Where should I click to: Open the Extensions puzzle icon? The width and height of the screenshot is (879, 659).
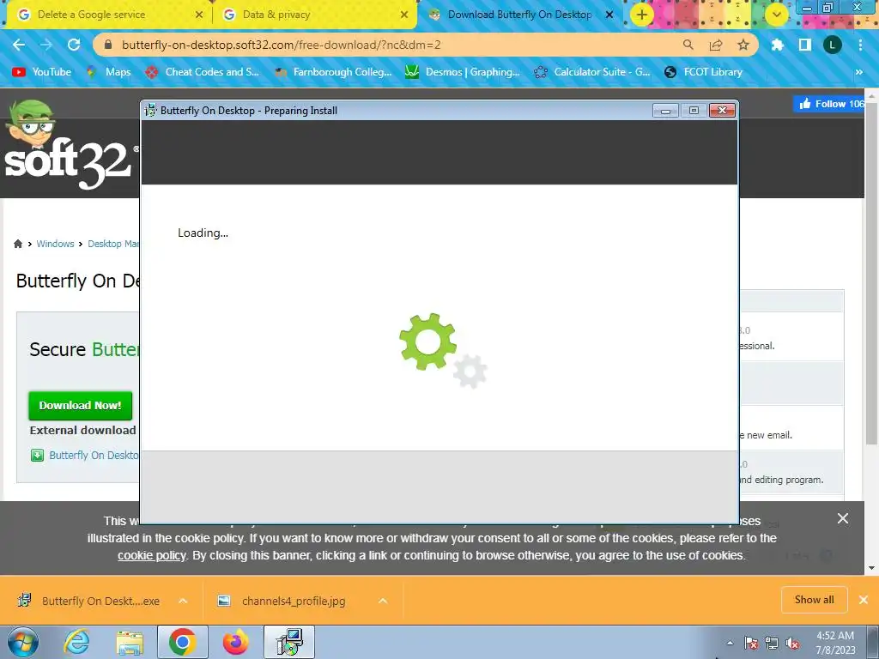(777, 45)
